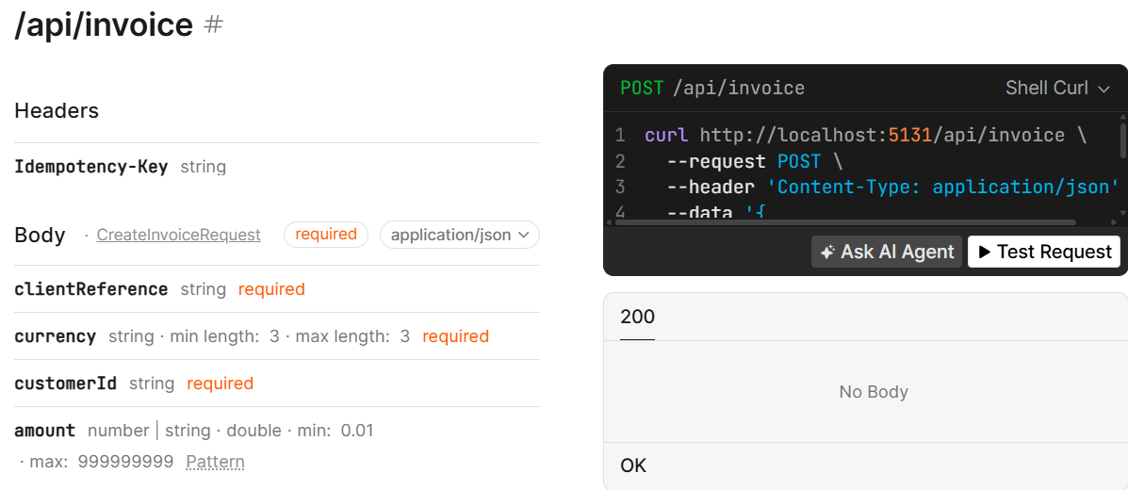Click the curl http://localhost:5131 code line
Screen dimensions: 1128x490
[x=865, y=136]
